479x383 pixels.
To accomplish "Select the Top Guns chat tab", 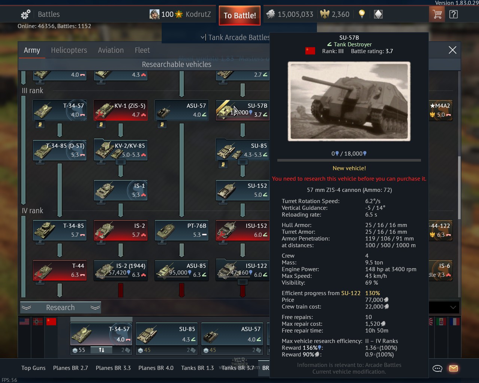I will [x=33, y=368].
